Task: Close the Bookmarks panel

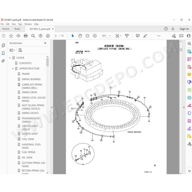Action: [x=45, y=43]
